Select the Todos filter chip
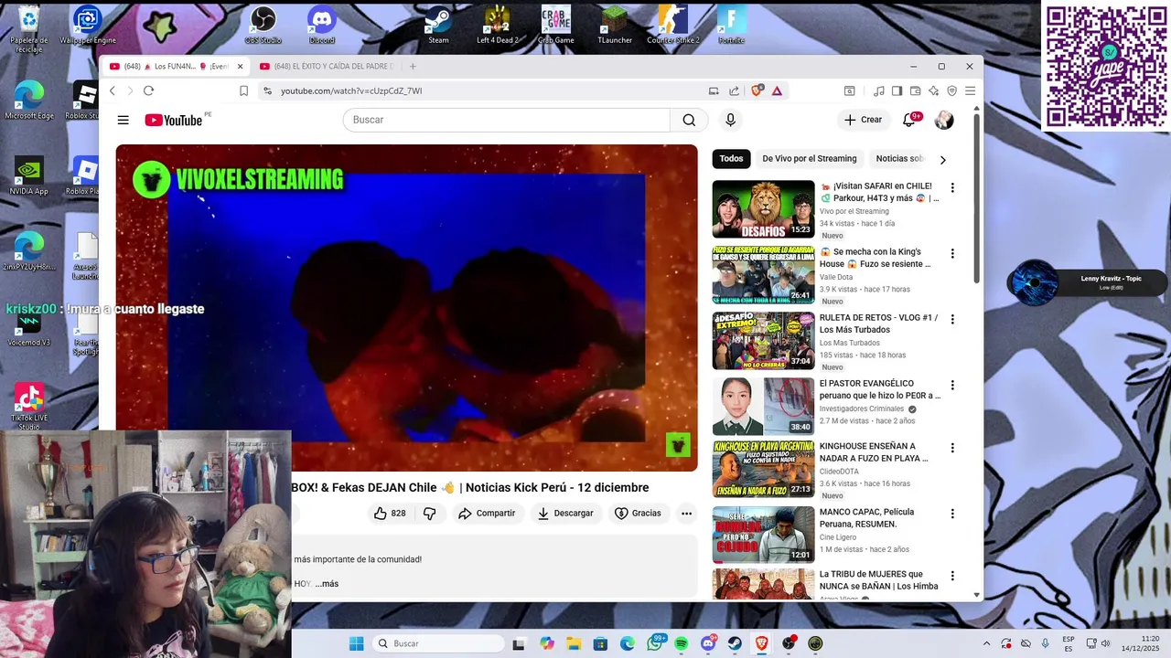This screenshot has height=658, width=1171. pos(731,158)
